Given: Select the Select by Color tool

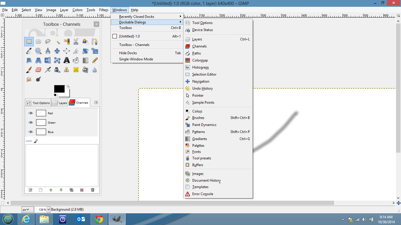Looking at the screenshot, I should [67, 42].
